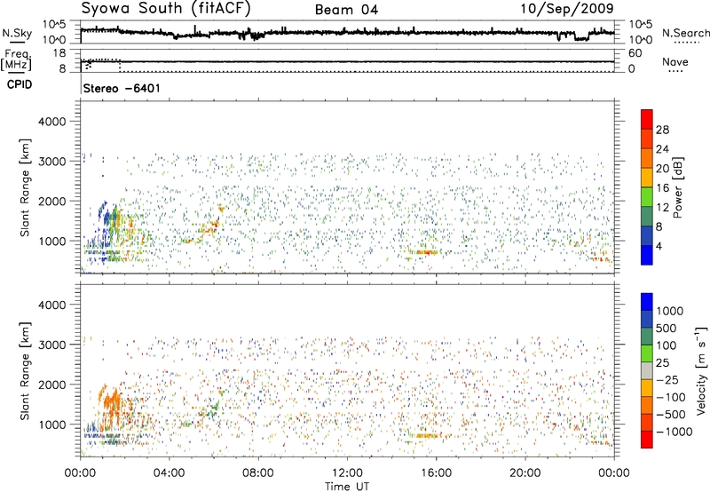
Task: Click the "20:00" time tick label
Action: coord(525,473)
